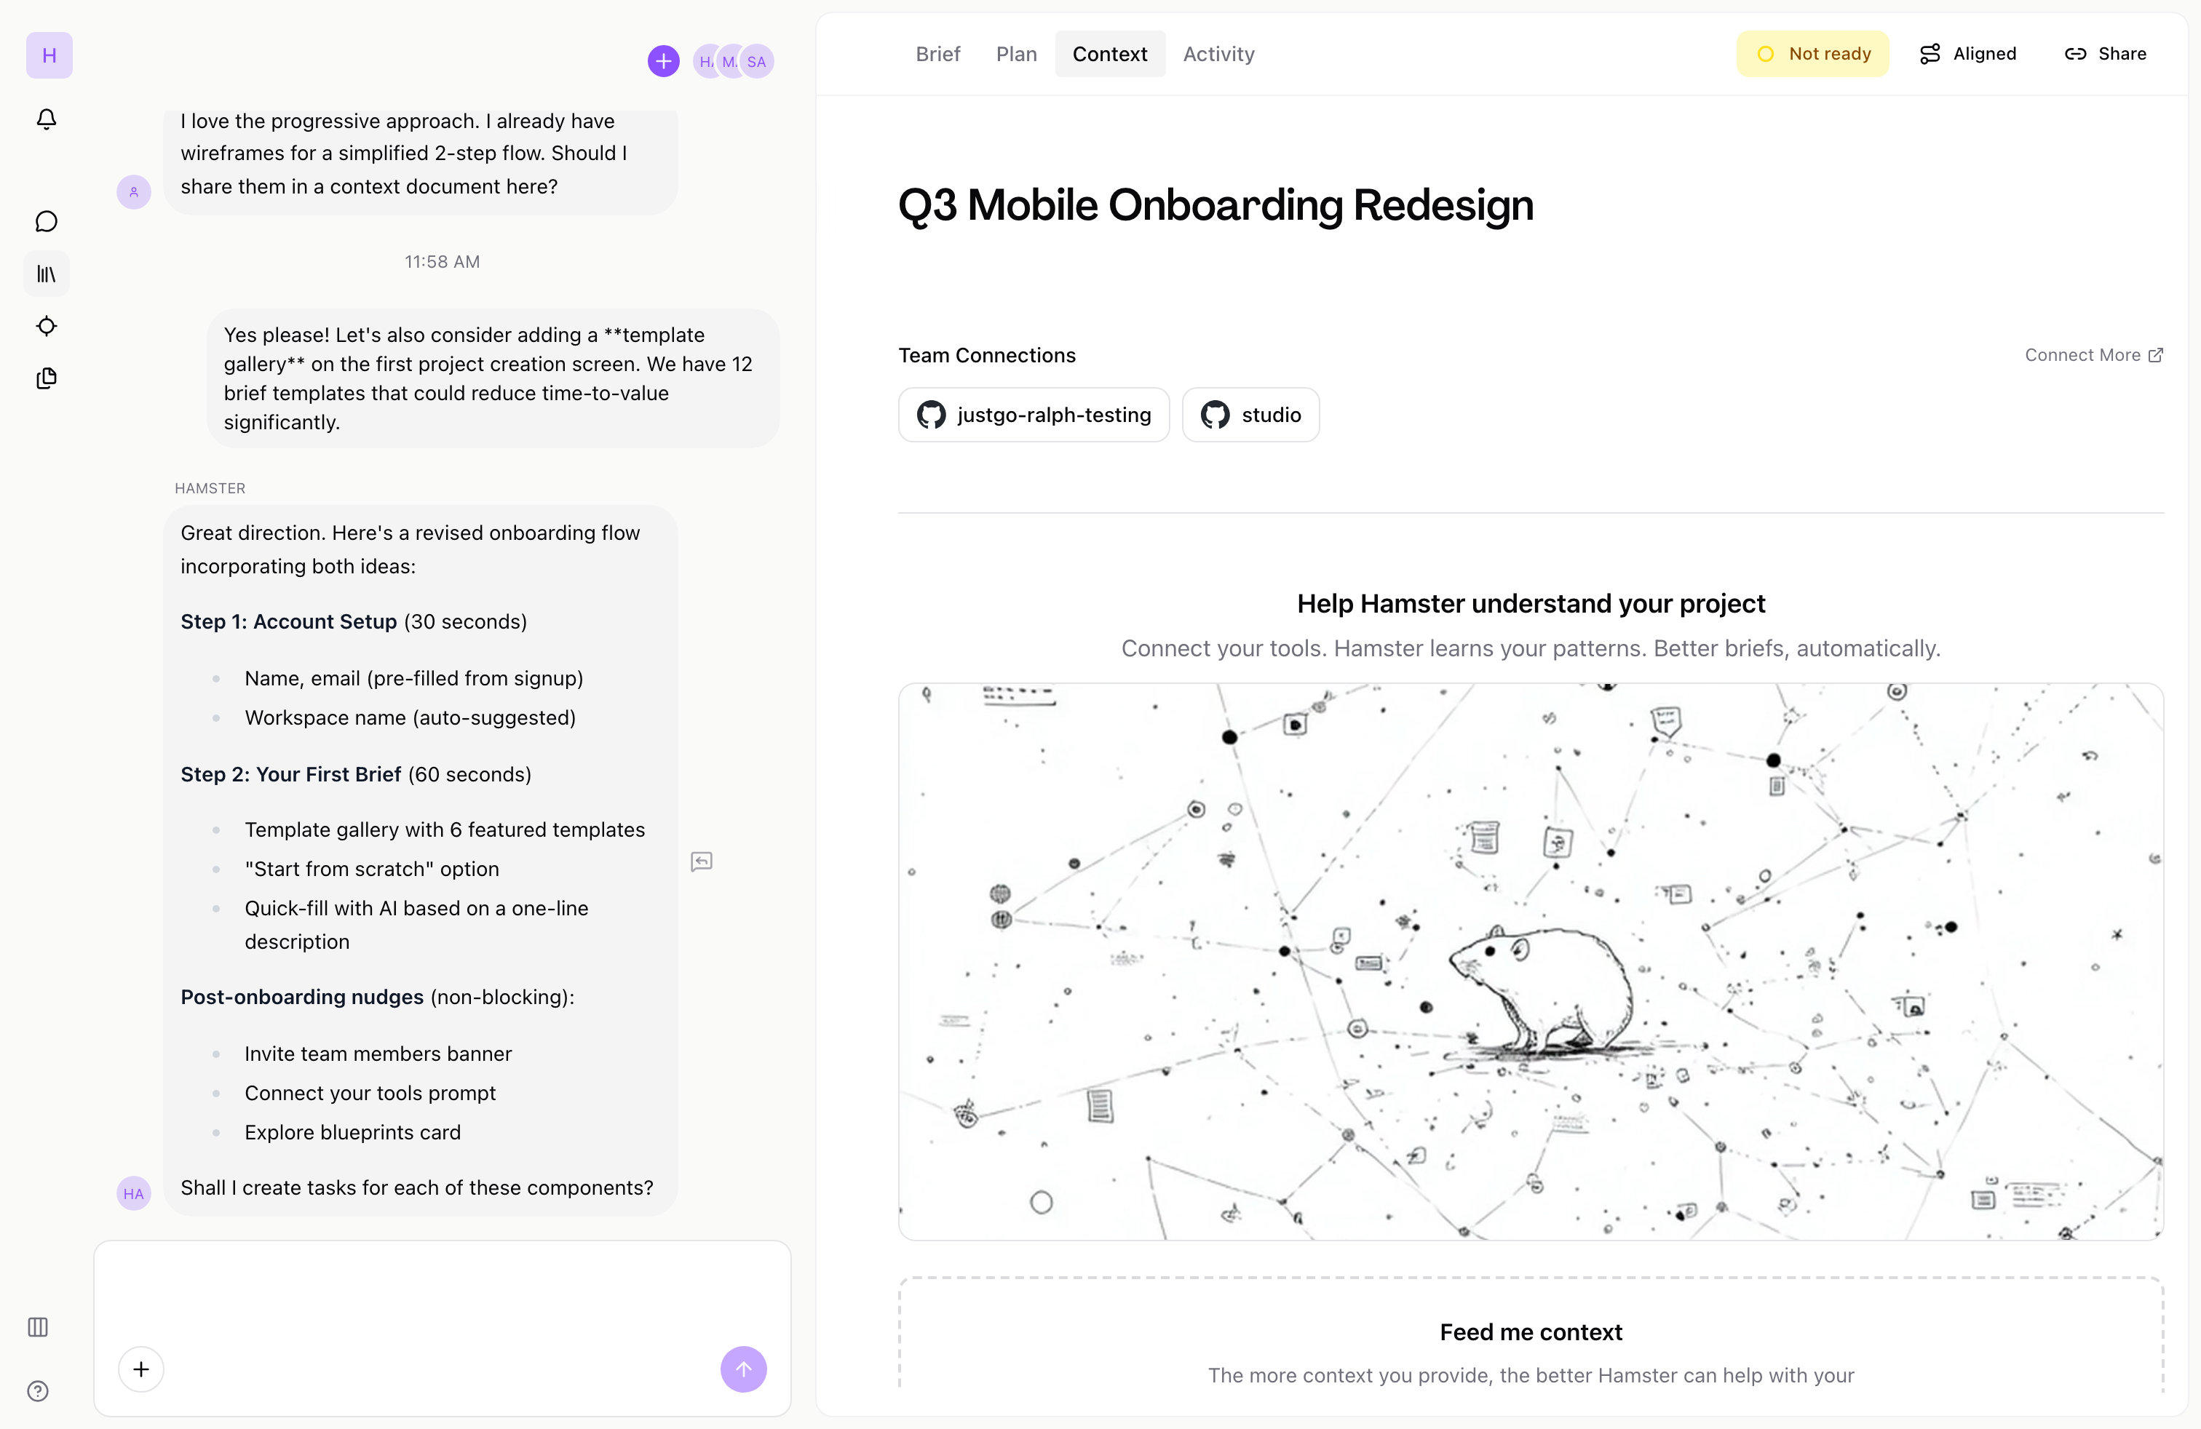The width and height of the screenshot is (2201, 1429).
Task: Click the Share button
Action: [x=2106, y=54]
